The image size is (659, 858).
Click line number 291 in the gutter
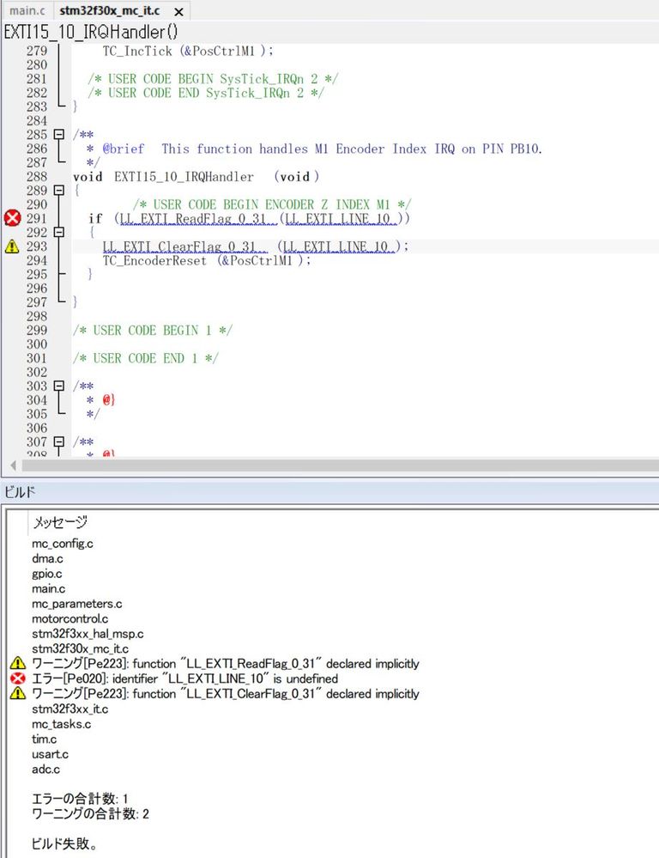(x=37, y=218)
